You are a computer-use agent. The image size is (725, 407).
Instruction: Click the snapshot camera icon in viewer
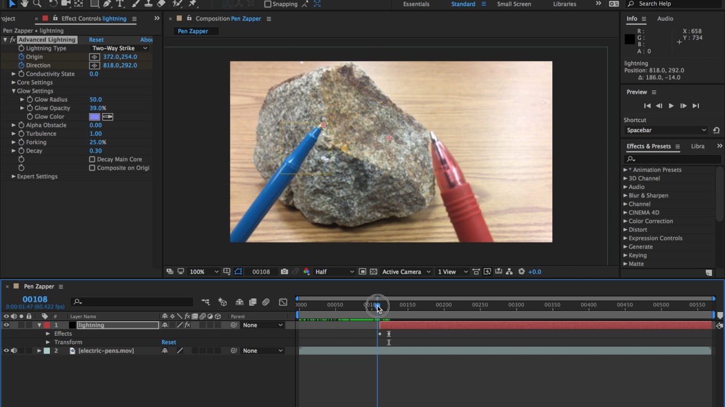tap(284, 272)
